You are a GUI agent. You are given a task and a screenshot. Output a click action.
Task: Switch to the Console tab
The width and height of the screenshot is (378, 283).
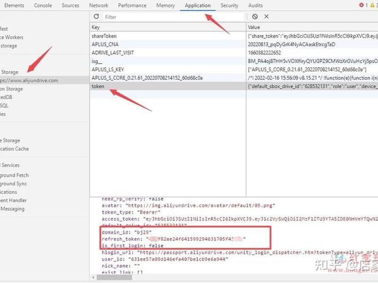(43, 5)
